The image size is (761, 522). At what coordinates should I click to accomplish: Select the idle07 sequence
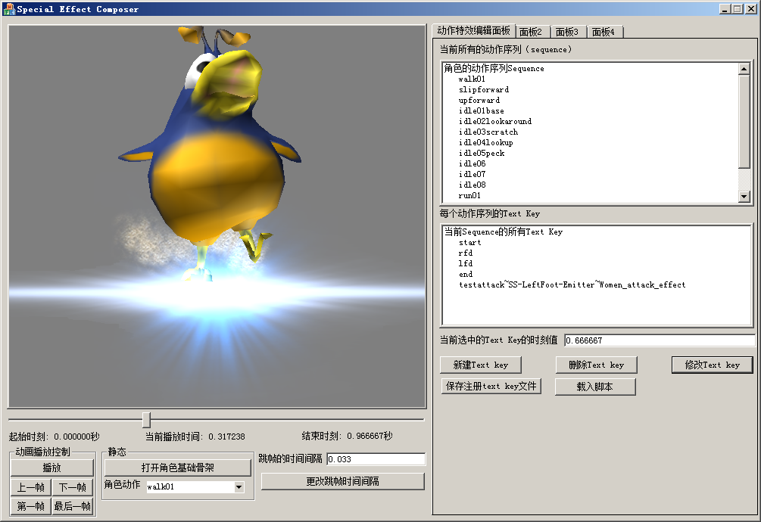point(472,175)
